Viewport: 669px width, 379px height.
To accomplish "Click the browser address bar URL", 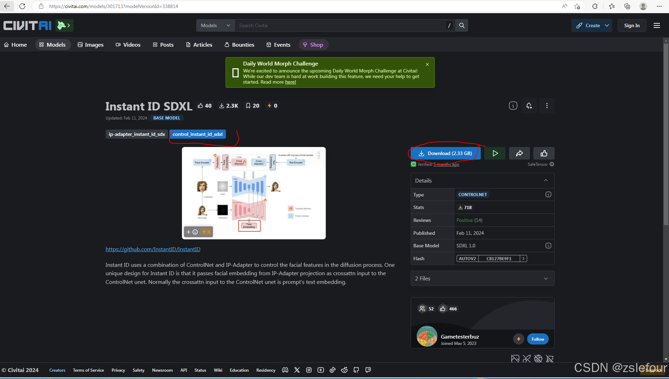I will (114, 6).
